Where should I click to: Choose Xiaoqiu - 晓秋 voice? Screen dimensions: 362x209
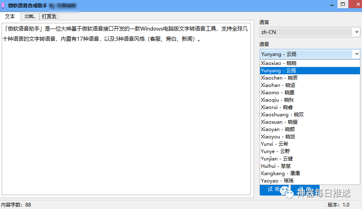click(x=310, y=100)
